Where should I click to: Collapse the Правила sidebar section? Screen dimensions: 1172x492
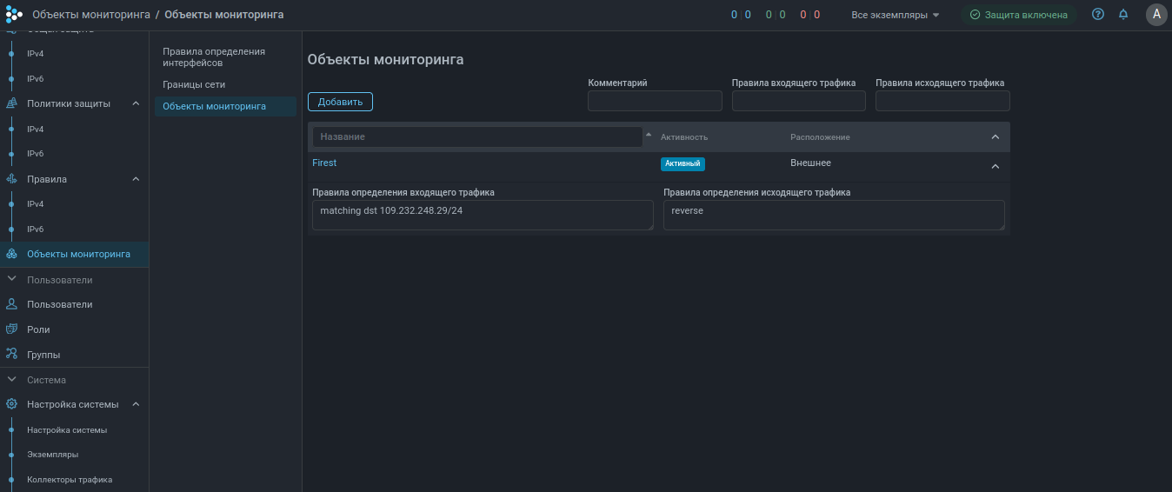pyautogui.click(x=136, y=179)
